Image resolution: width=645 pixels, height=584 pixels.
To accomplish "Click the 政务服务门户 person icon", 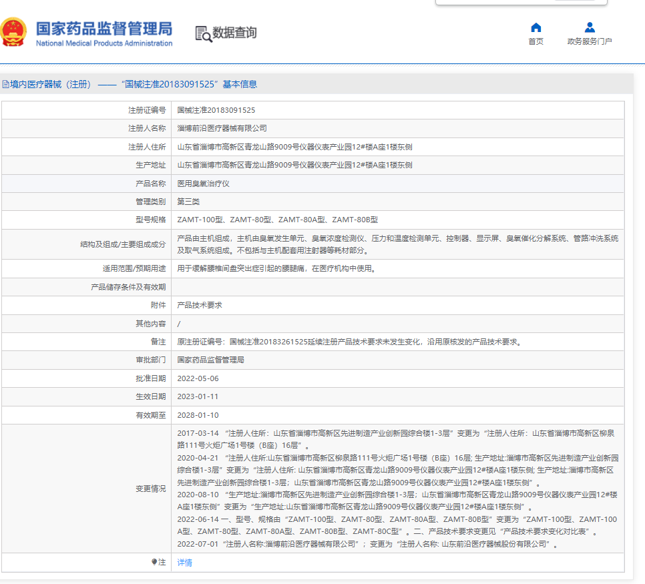I will 589,27.
